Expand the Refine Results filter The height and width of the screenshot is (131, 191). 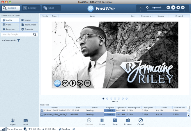pos(19,40)
